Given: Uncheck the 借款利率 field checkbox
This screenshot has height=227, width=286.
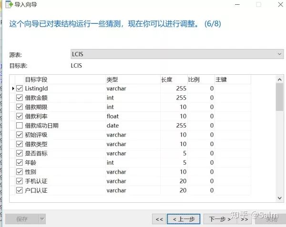Looking at the screenshot, I should pos(20,116).
